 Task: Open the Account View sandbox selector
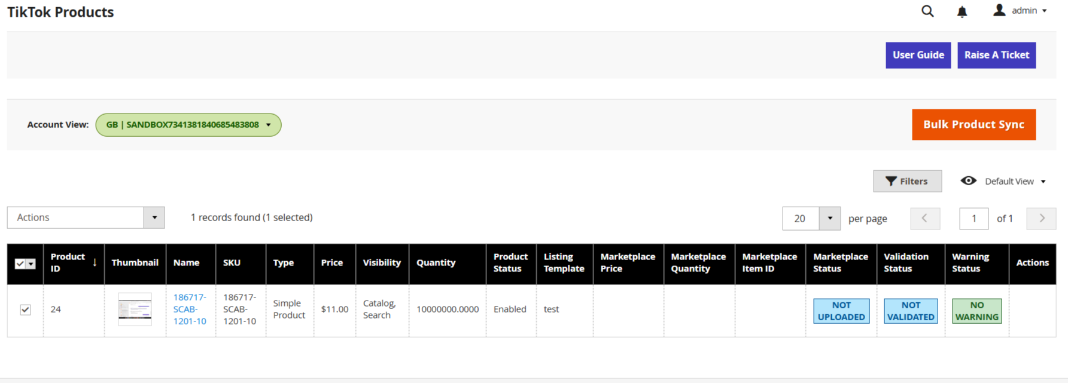coord(188,125)
